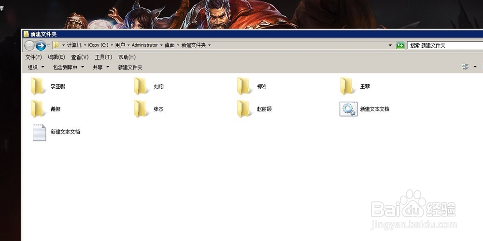The image size is (483, 241).
Task: Select the notepad-icon 新建文本文档 text file
Action: (x=39, y=133)
